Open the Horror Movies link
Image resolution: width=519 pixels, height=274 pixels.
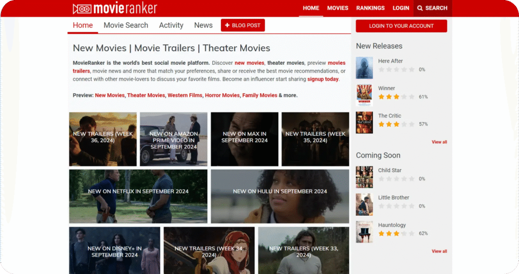click(223, 95)
